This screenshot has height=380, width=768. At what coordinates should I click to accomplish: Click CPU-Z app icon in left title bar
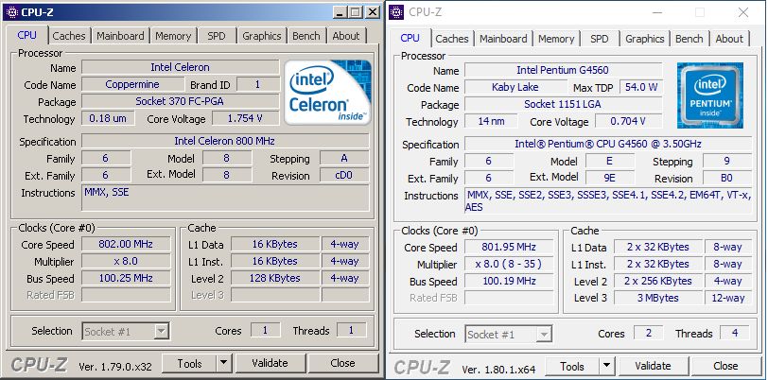(x=12, y=12)
